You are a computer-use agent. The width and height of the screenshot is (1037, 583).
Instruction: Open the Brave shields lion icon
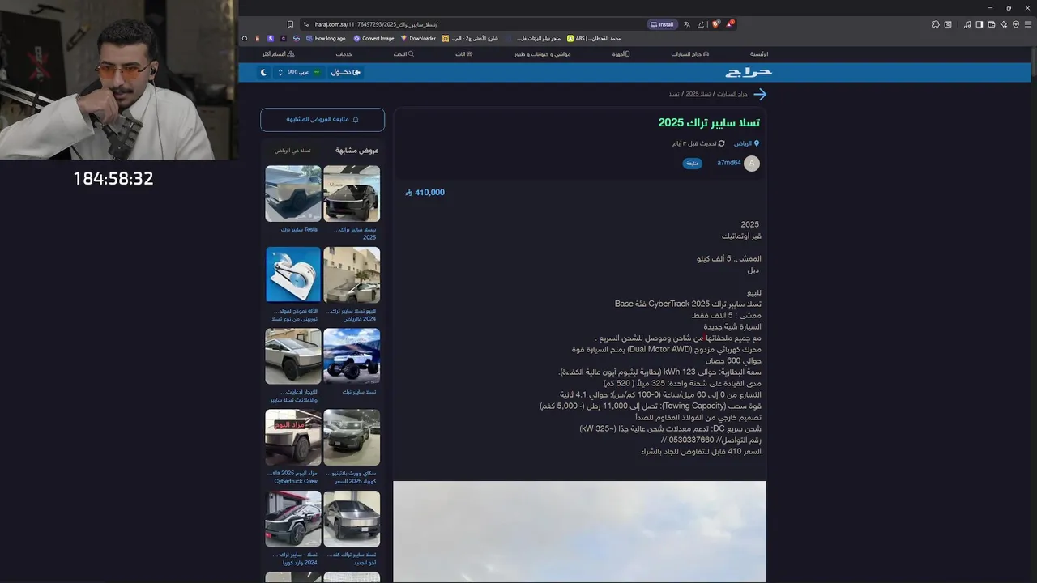coord(715,24)
